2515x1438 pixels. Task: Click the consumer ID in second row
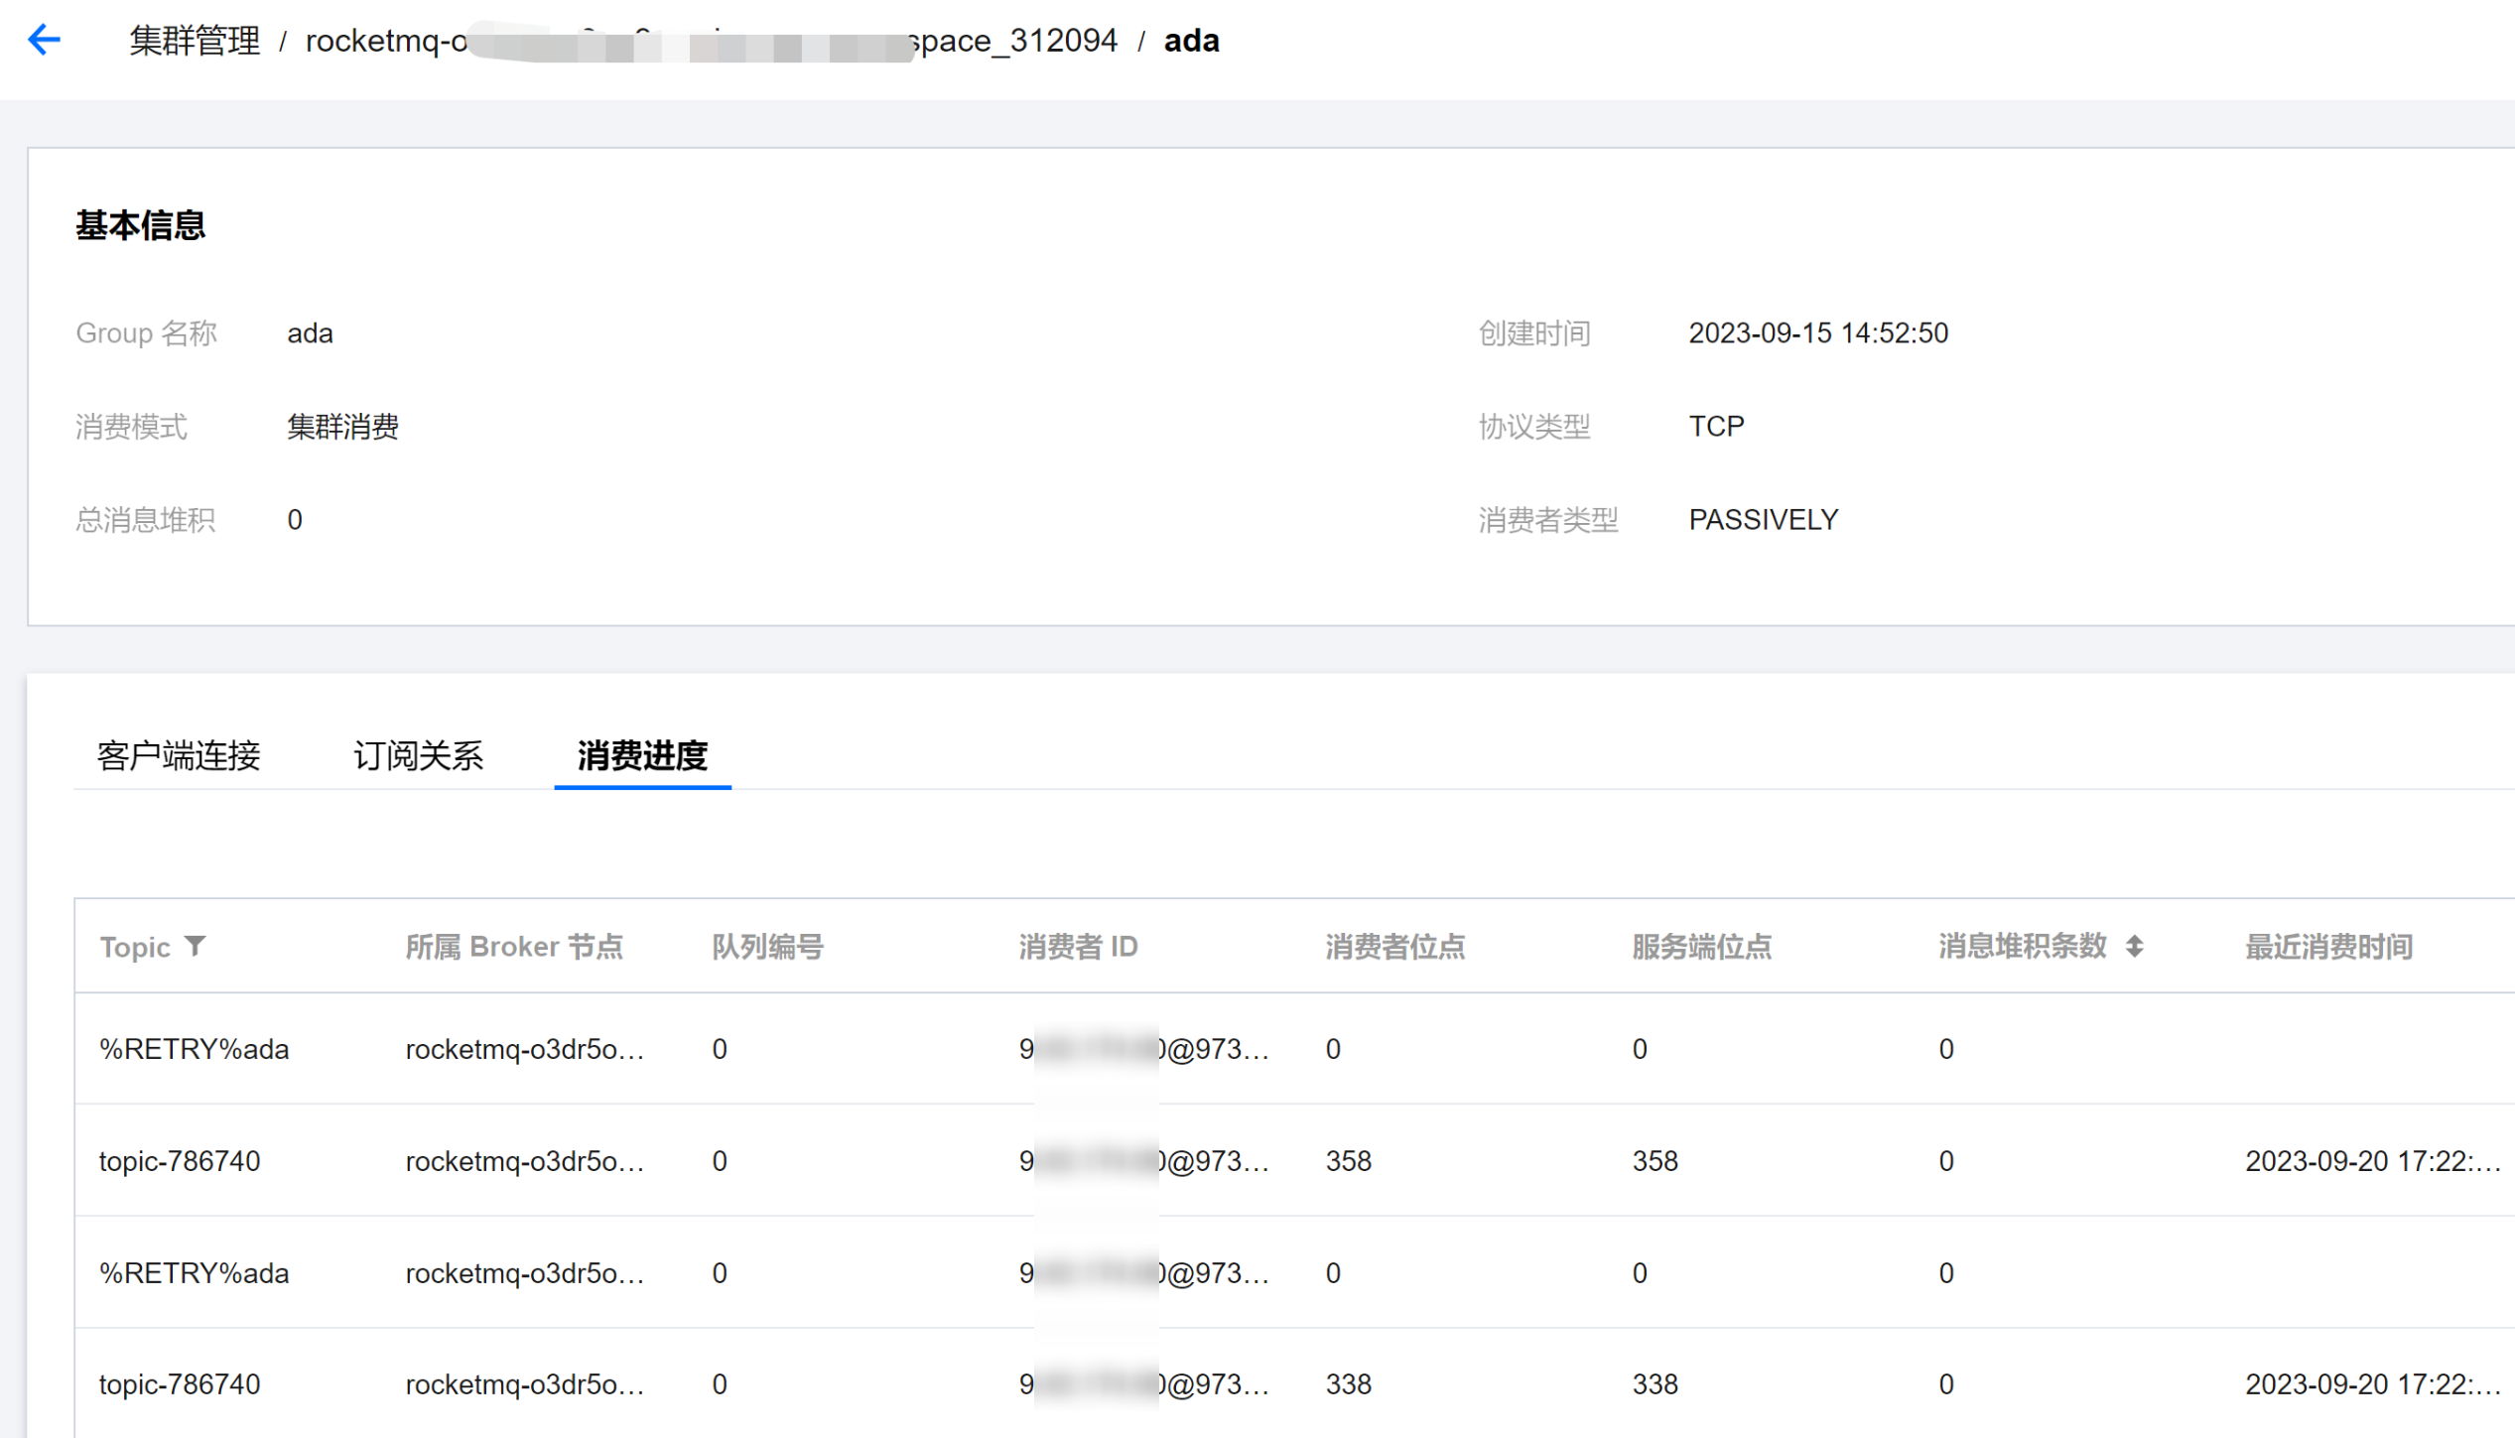(x=1143, y=1161)
